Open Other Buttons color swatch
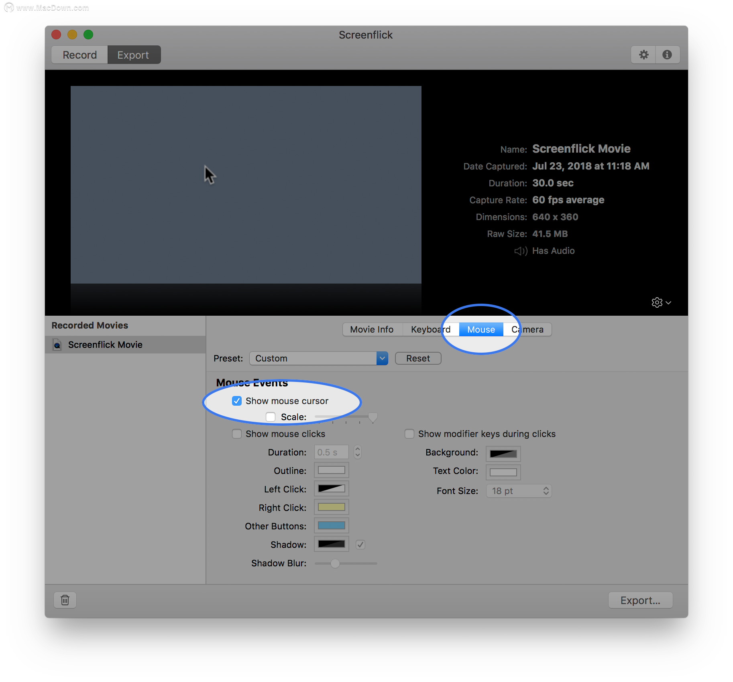Screen dimensions: 733x682 (x=331, y=526)
